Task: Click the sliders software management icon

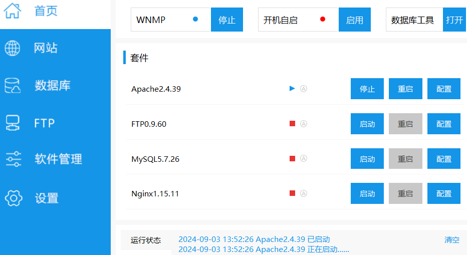Action: [x=14, y=159]
